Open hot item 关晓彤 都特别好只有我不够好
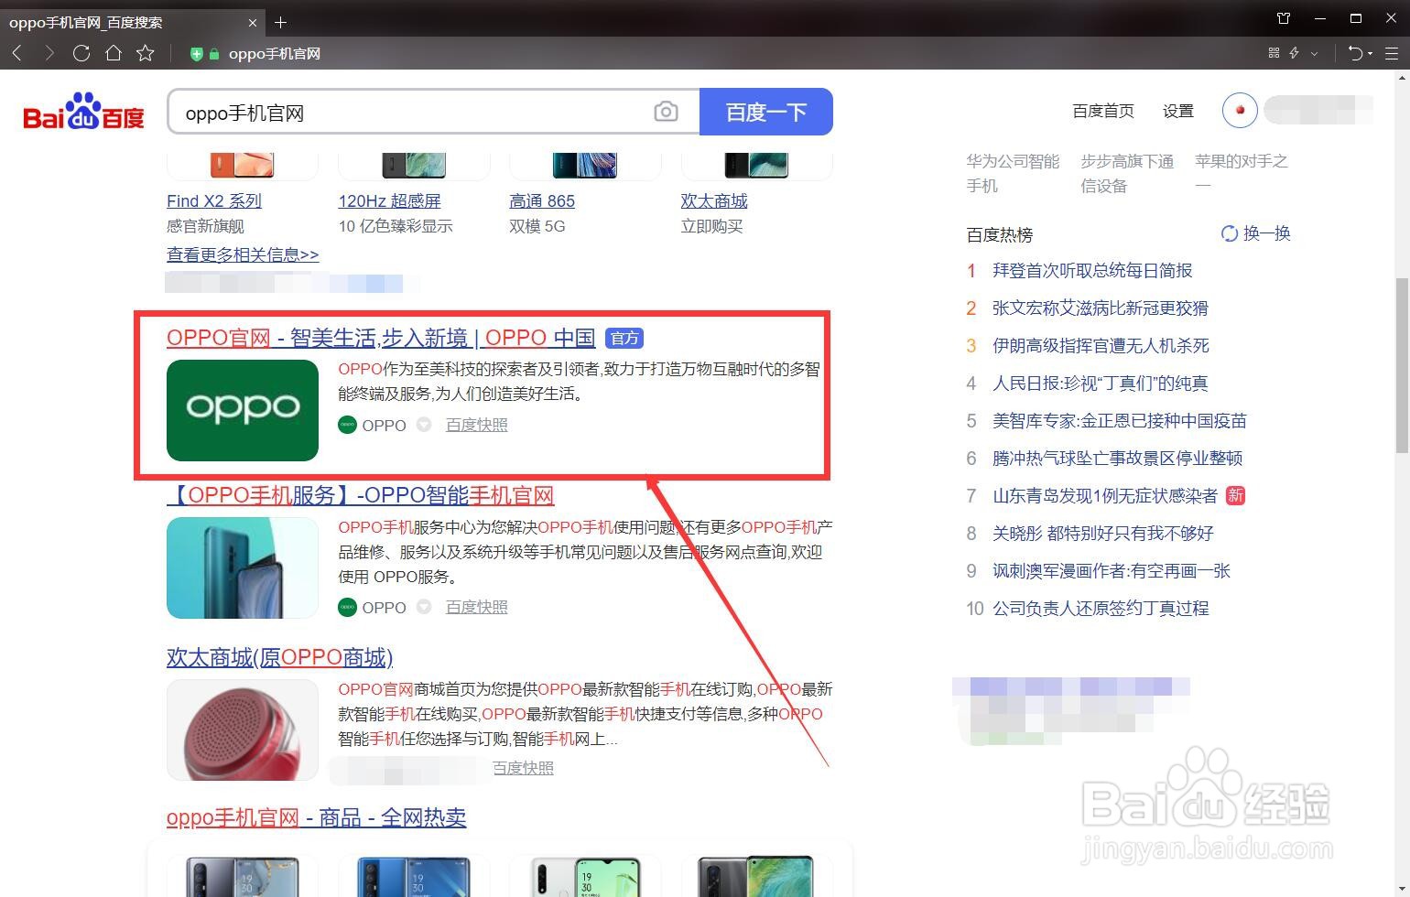1410x897 pixels. pos(1103,533)
